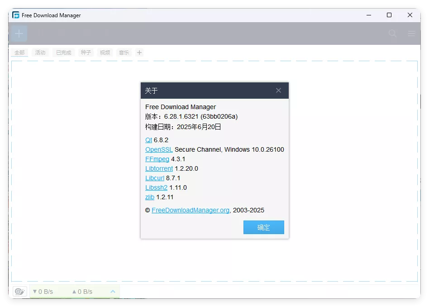Visit the FreeDownloadManager.org link

pyautogui.click(x=190, y=210)
